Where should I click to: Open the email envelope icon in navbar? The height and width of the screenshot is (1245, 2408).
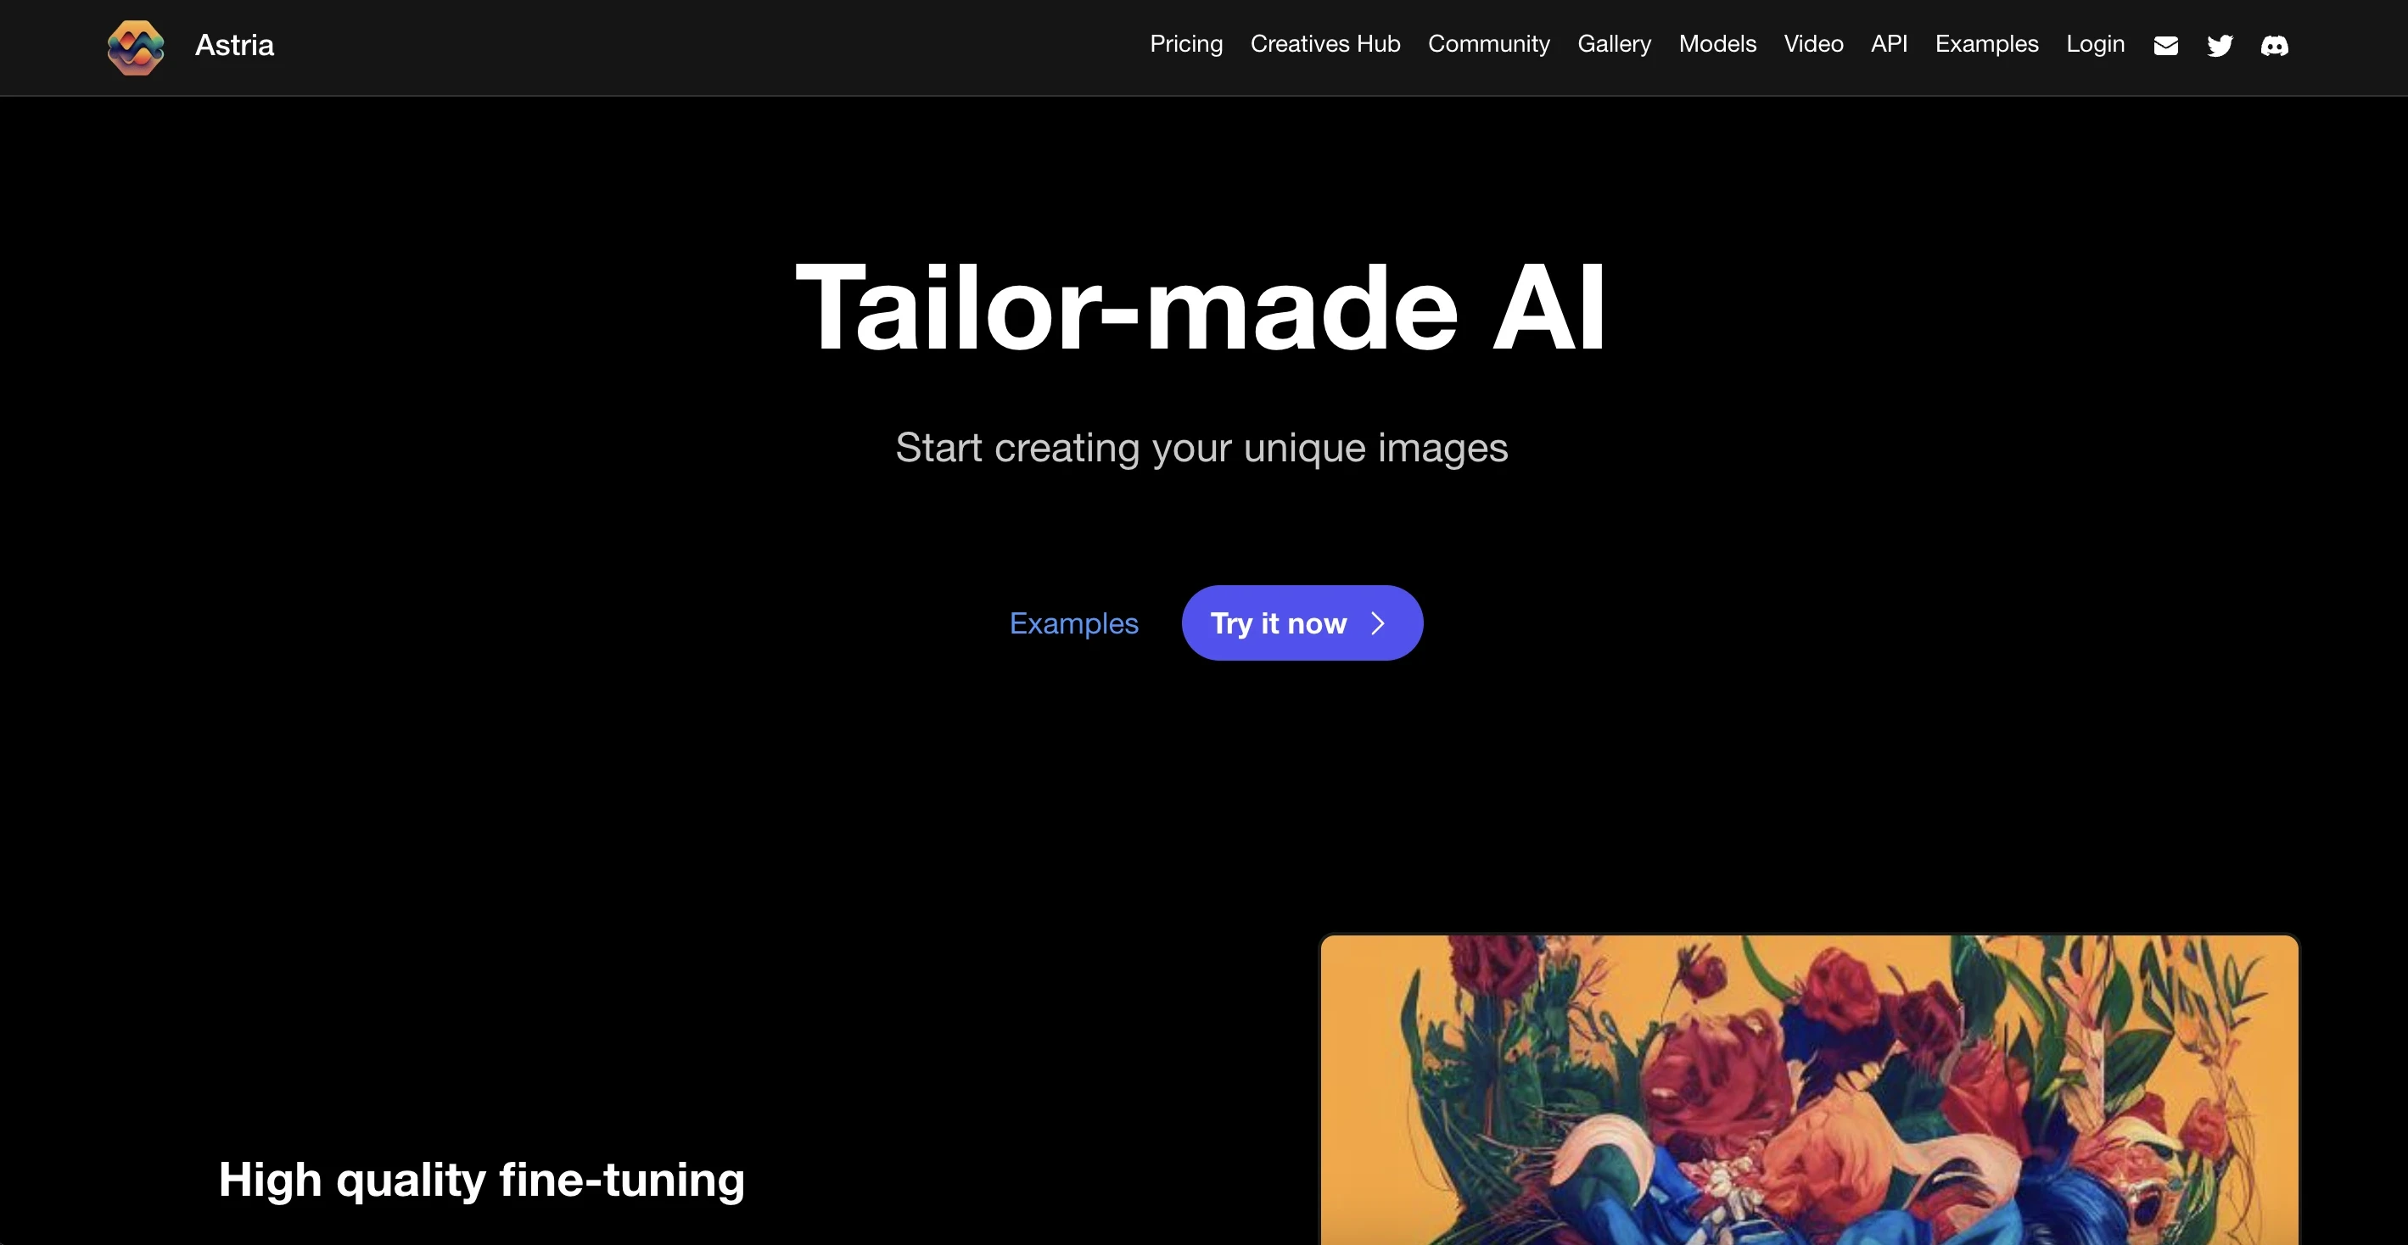2166,46
